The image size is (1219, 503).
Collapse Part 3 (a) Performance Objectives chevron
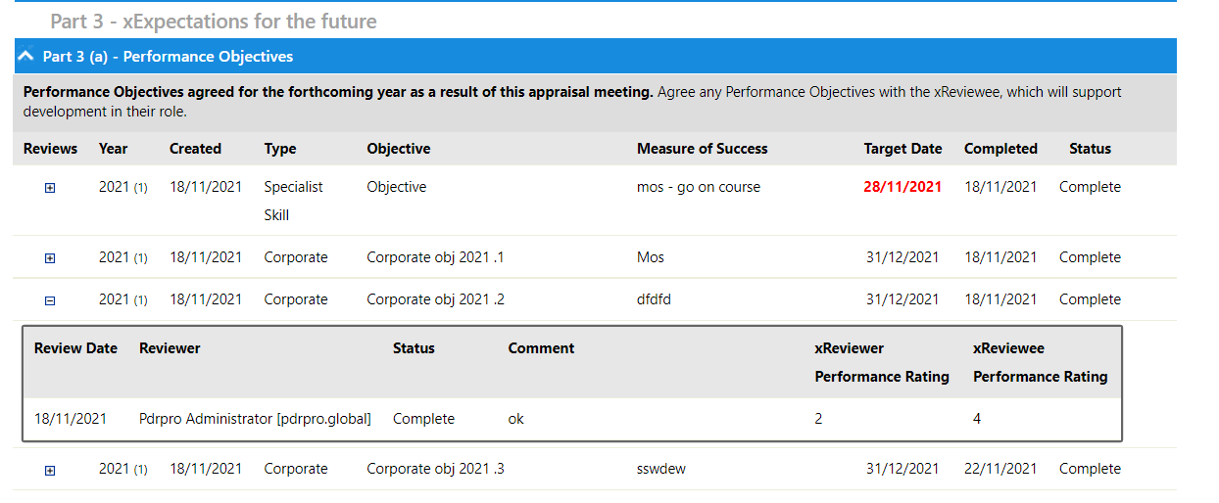click(x=26, y=57)
